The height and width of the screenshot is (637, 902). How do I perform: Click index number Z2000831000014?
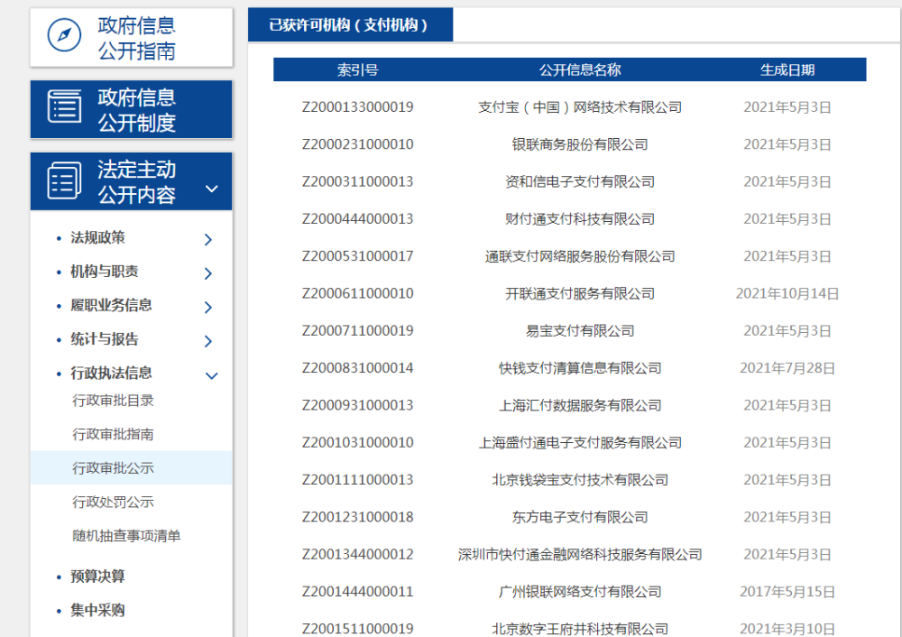point(358,368)
